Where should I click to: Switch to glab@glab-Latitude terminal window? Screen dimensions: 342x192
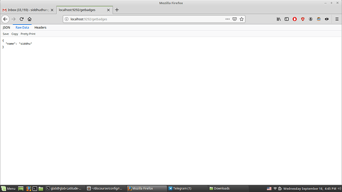(65, 189)
